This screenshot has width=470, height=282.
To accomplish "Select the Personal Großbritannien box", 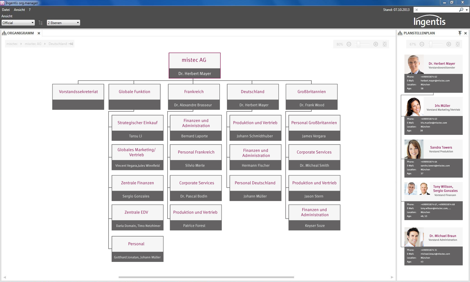I will (314, 128).
